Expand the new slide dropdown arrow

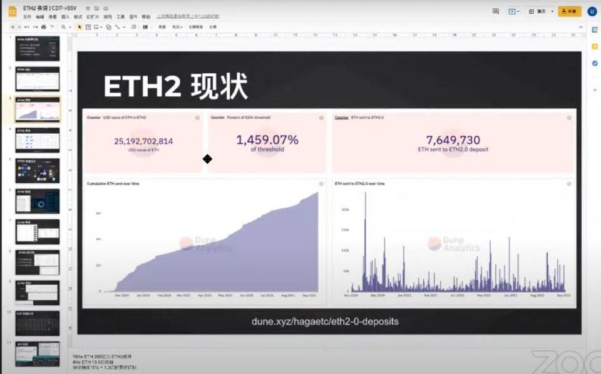coord(19,28)
